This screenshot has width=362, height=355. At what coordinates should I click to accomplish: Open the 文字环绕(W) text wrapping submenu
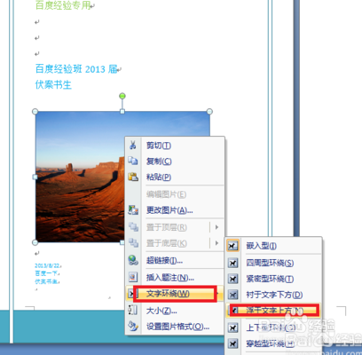point(175,294)
